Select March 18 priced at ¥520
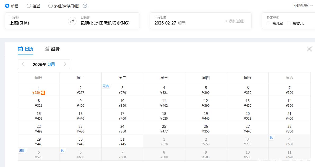The image size is (315, 167). 164,116
